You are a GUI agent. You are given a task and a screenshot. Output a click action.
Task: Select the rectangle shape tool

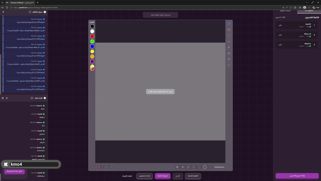coord(229,41)
